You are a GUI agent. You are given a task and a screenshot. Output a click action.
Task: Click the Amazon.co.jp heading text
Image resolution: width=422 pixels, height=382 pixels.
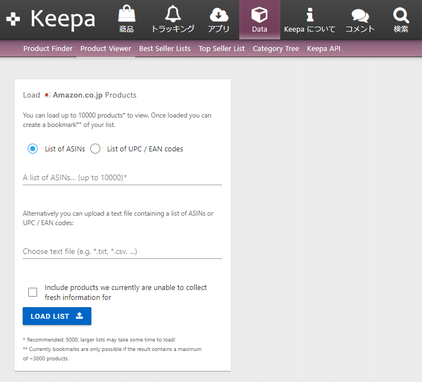78,95
